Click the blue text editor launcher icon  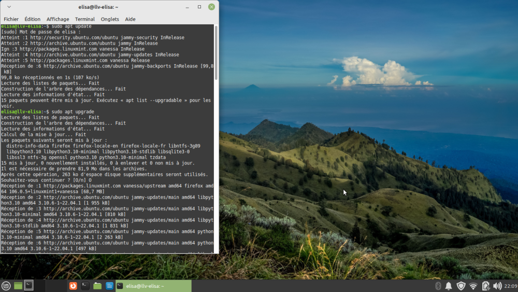pos(109,286)
